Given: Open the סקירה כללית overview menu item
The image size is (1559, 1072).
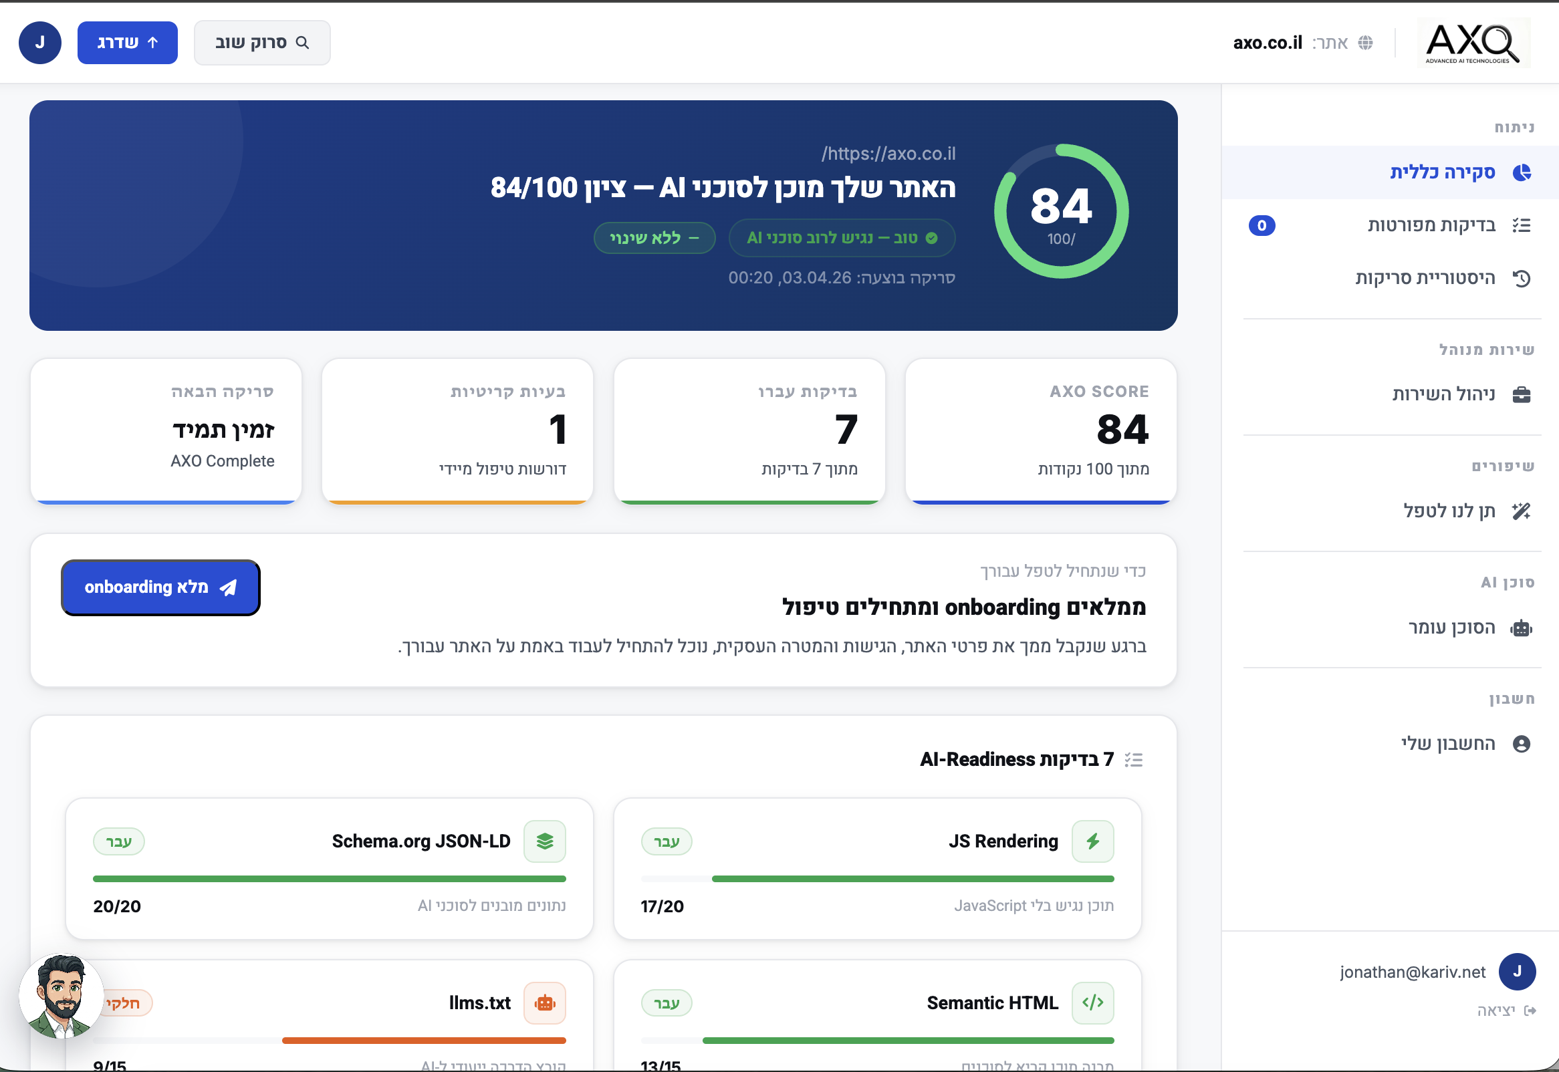Looking at the screenshot, I should point(1441,172).
